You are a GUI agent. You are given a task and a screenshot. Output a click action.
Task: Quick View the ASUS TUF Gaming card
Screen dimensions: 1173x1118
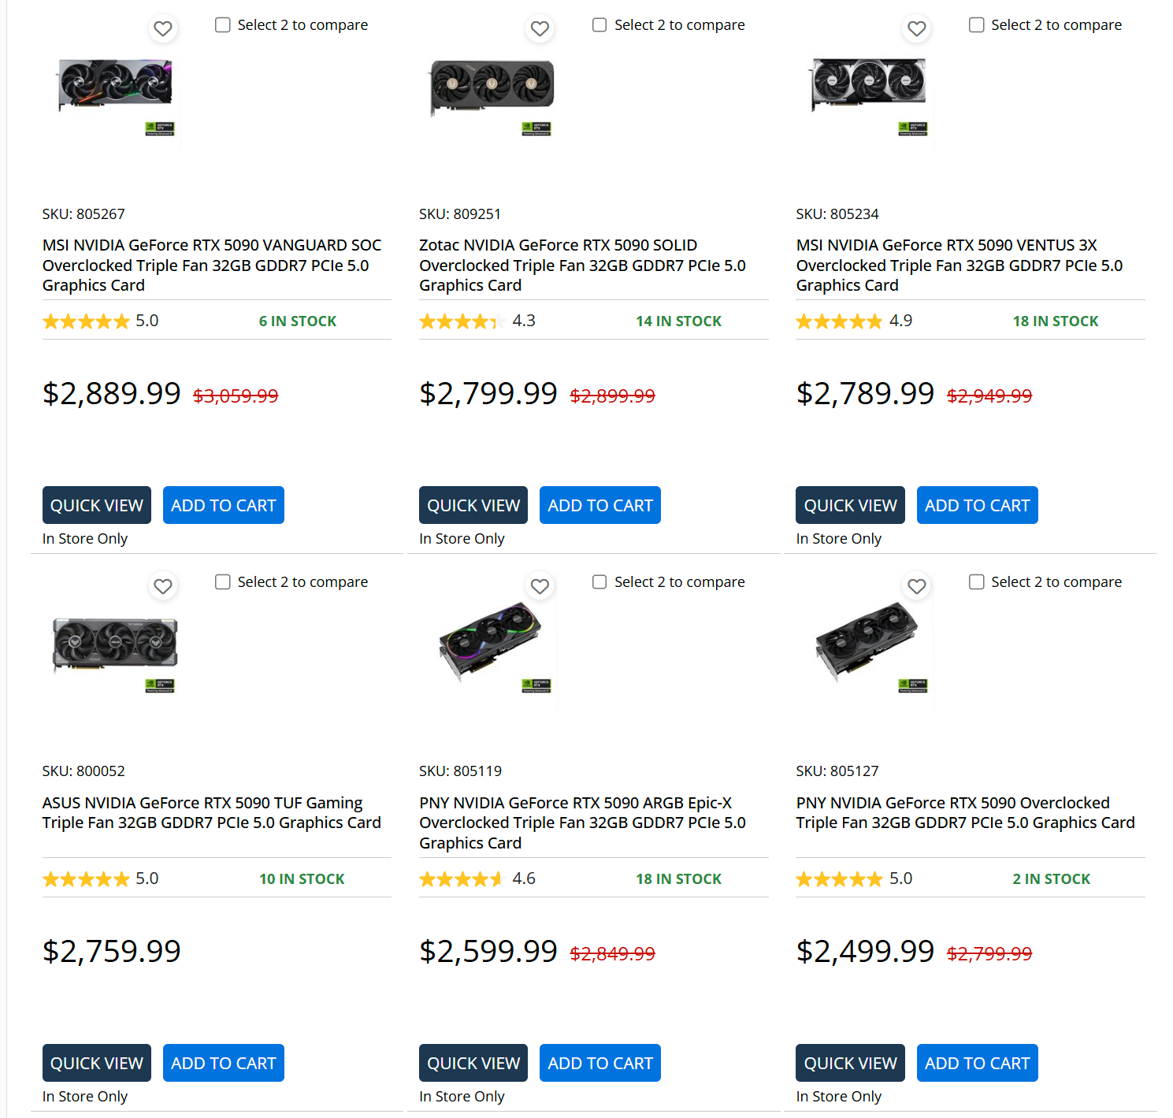pos(97,1063)
